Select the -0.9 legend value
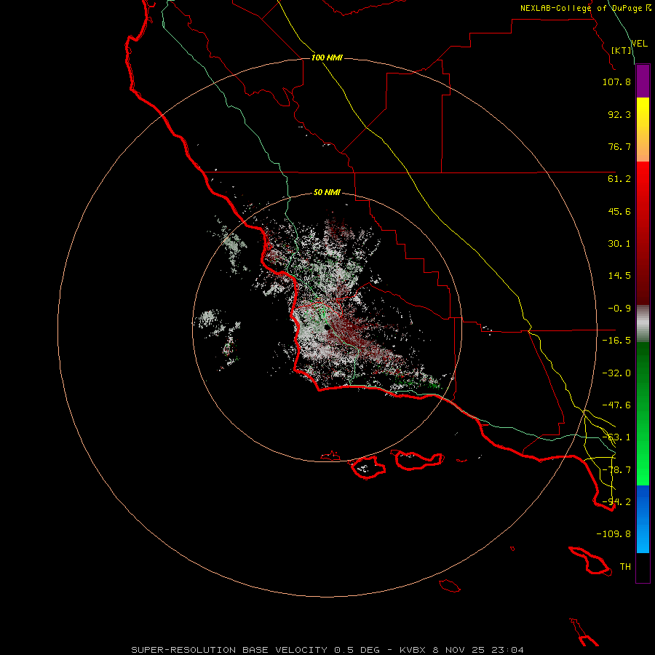 (619, 309)
